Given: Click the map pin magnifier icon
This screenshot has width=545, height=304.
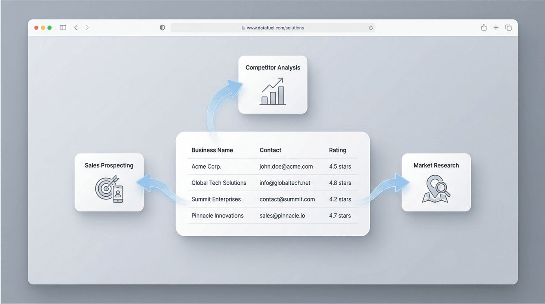Looking at the screenshot, I should point(436,189).
